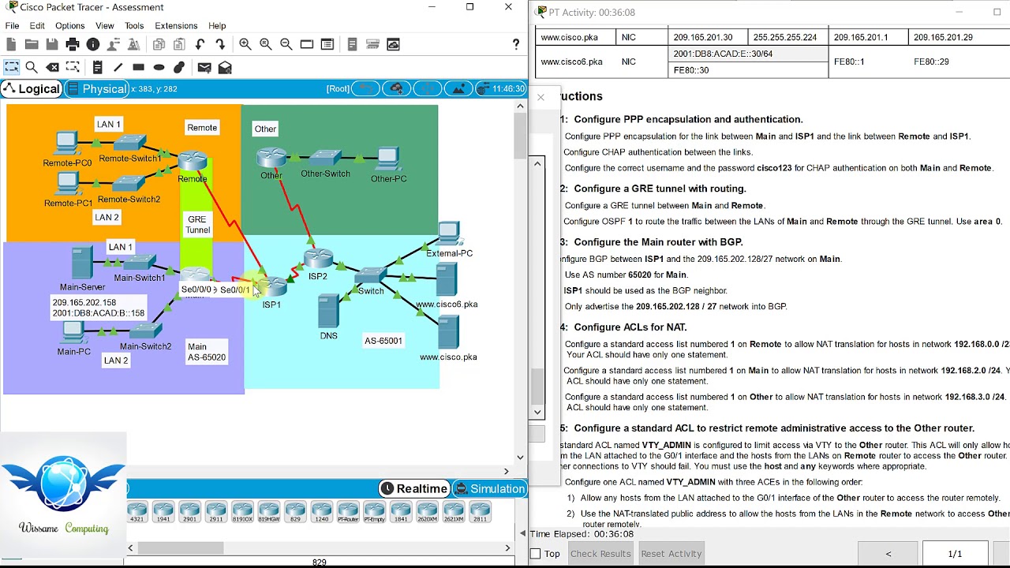Close the instructions pane with X
Screen dimensions: 1010x568
[541, 97]
